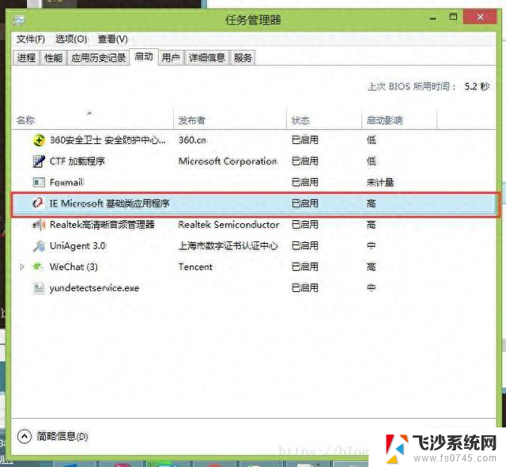Click the Tencent publisher cell

pyautogui.click(x=195, y=267)
